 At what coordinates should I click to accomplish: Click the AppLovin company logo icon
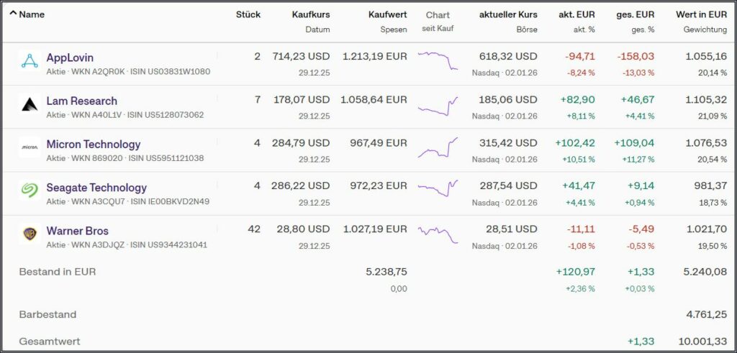tap(30, 62)
